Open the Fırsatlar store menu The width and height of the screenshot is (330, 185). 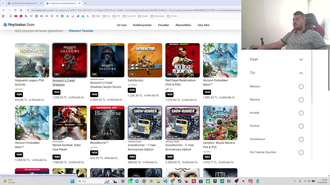pyautogui.click(x=163, y=25)
